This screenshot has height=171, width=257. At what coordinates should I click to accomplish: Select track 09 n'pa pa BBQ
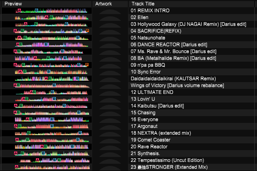click(148, 65)
